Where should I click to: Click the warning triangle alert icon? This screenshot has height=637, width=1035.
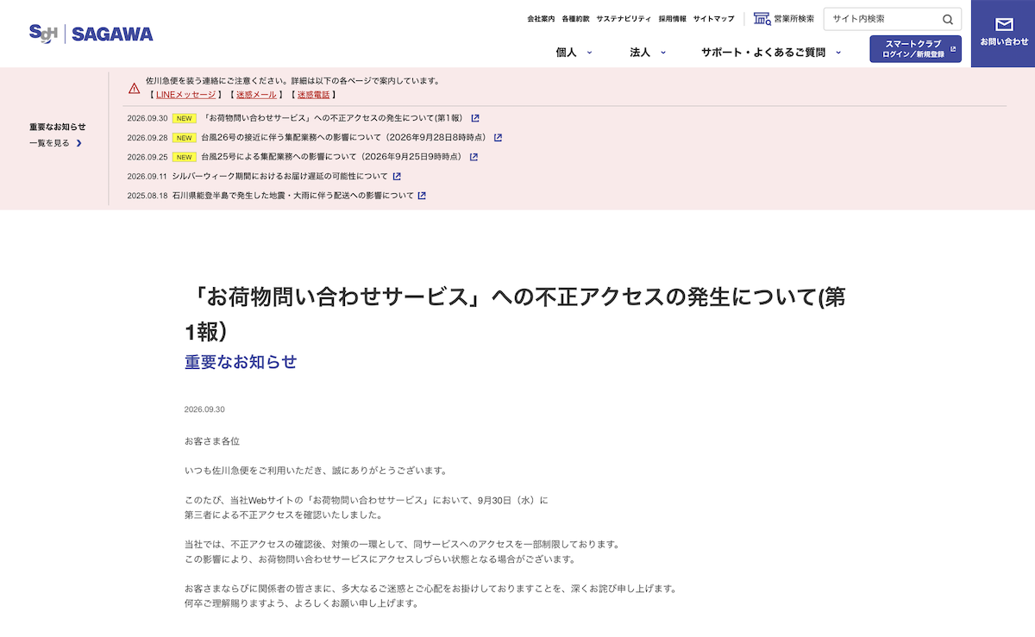pos(135,88)
